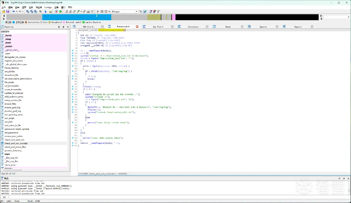Click the first binoculars search icon
Screen dimensions: 351x203
tap(27, 11)
